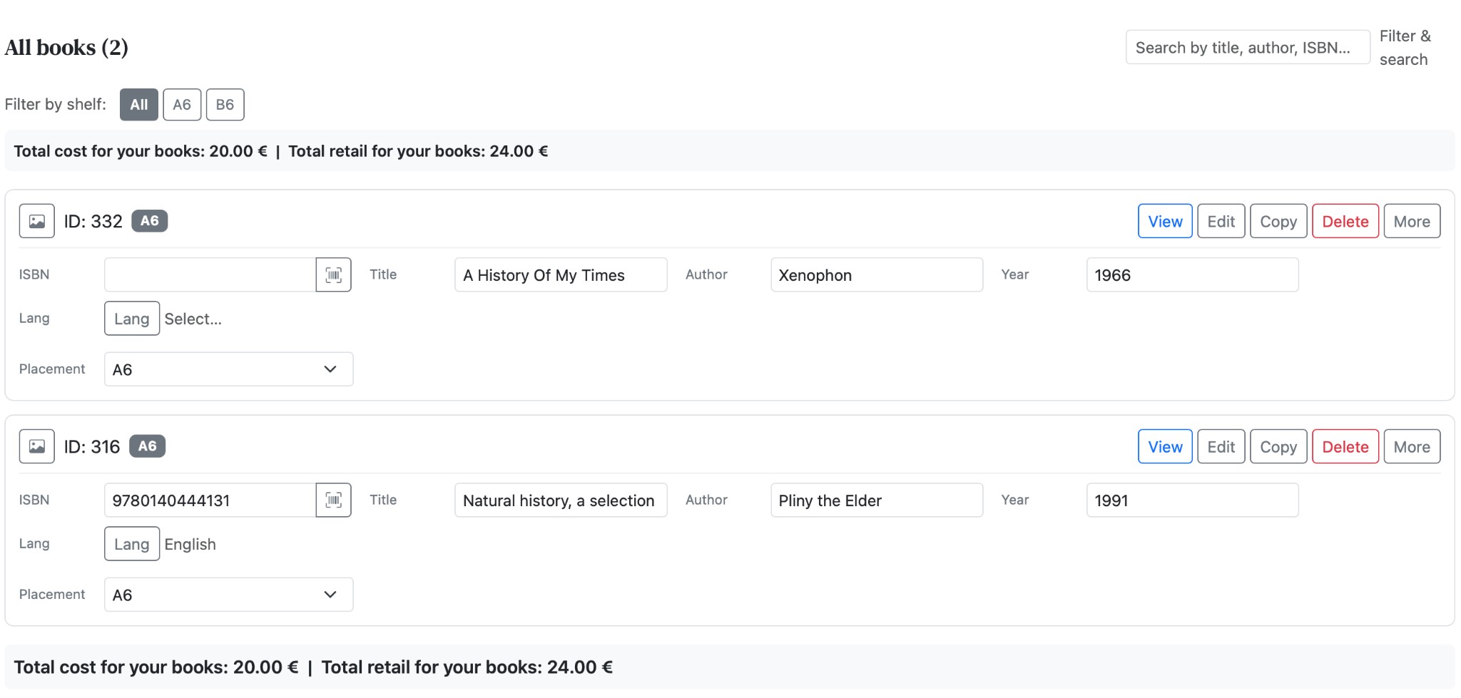1461x698 pixels.
Task: View book ID 316 details
Action: tap(1164, 446)
